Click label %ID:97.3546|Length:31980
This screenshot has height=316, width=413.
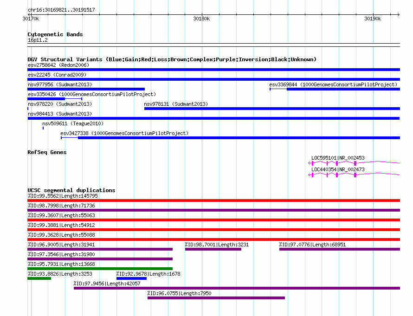click(x=61, y=254)
